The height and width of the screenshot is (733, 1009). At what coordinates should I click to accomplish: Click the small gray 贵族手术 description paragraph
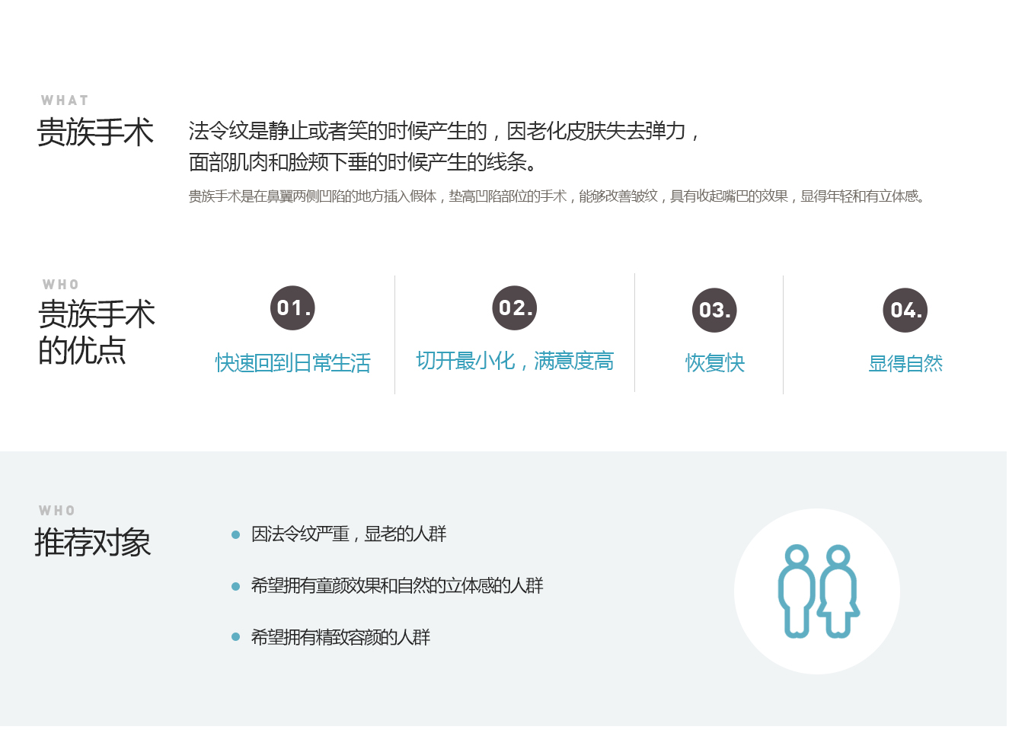[x=557, y=196]
